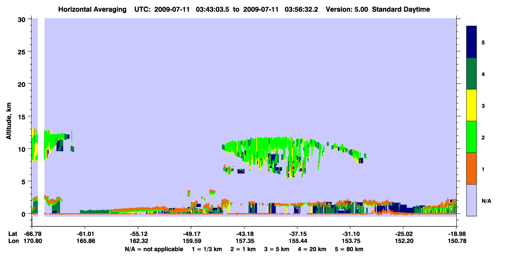Click longitude value 152.20
Viewport: 507px width, 260px height.
pyautogui.click(x=403, y=241)
